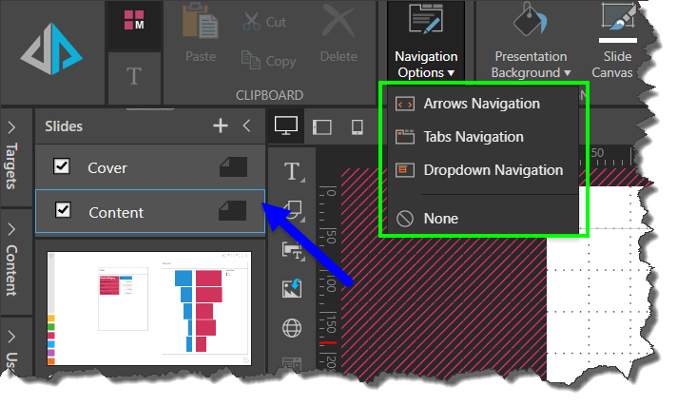Click the Cut scissors button
Screen dimensions: 677x406
[264, 22]
